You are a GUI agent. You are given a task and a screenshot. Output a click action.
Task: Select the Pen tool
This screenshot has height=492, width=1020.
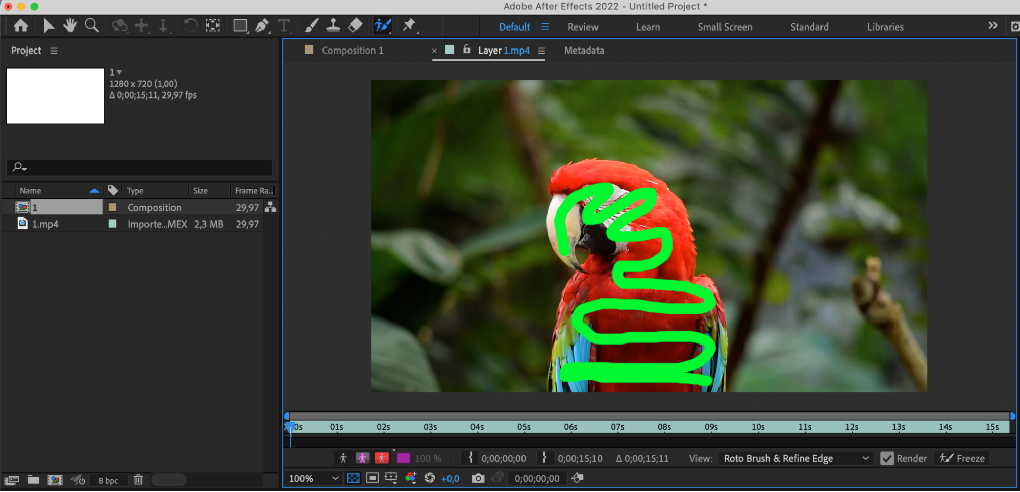point(262,26)
